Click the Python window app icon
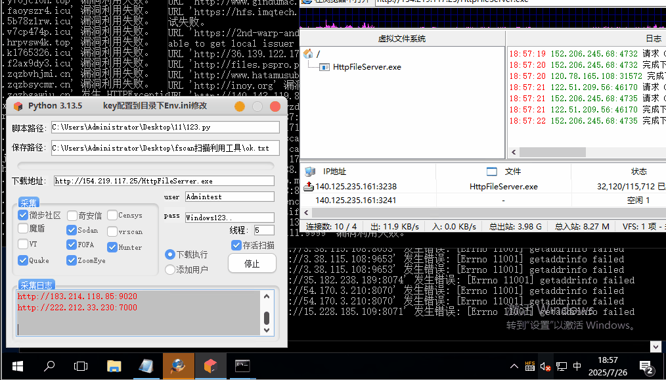Screen dimensions: 666x380 18,106
